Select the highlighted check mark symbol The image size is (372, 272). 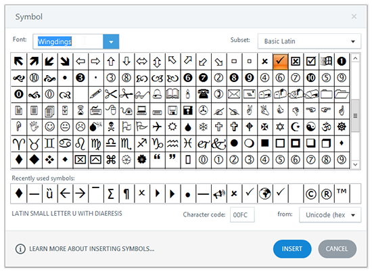click(x=280, y=62)
